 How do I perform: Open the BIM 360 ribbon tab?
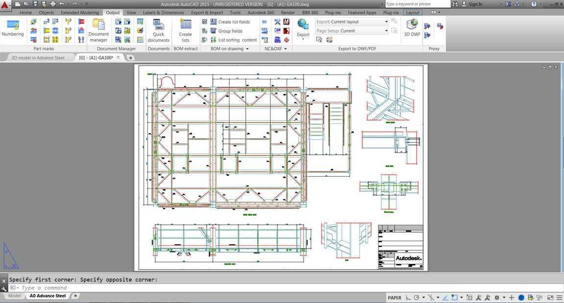(310, 13)
